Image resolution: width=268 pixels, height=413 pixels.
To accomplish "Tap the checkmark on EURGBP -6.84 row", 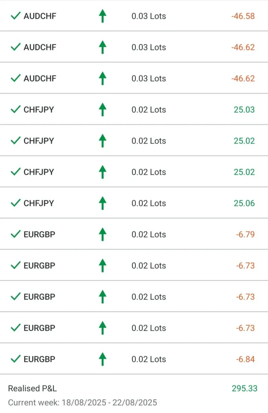I will pos(16,359).
